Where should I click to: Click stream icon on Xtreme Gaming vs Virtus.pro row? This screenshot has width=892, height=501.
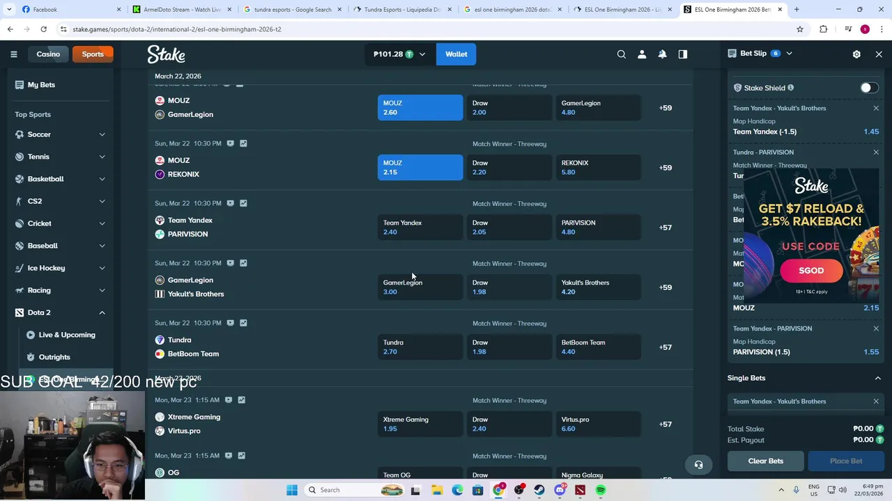pyautogui.click(x=228, y=399)
